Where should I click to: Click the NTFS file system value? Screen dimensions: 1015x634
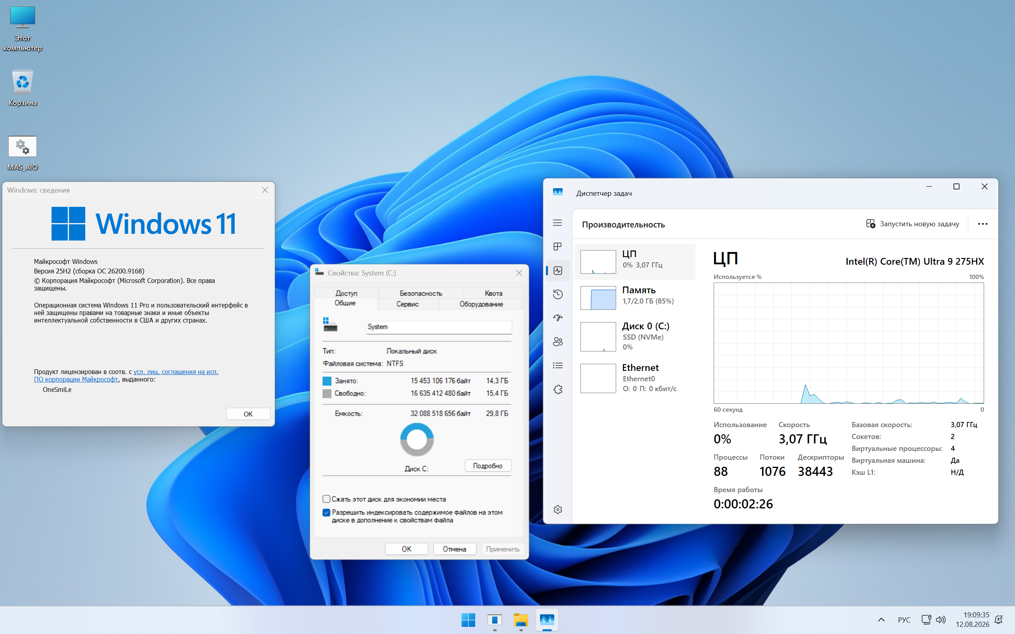(395, 363)
